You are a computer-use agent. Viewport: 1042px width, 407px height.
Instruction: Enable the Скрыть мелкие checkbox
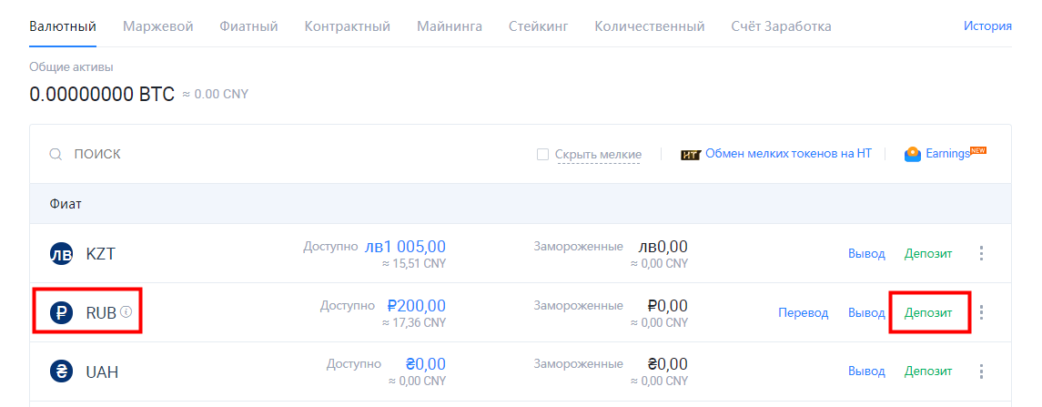(542, 154)
